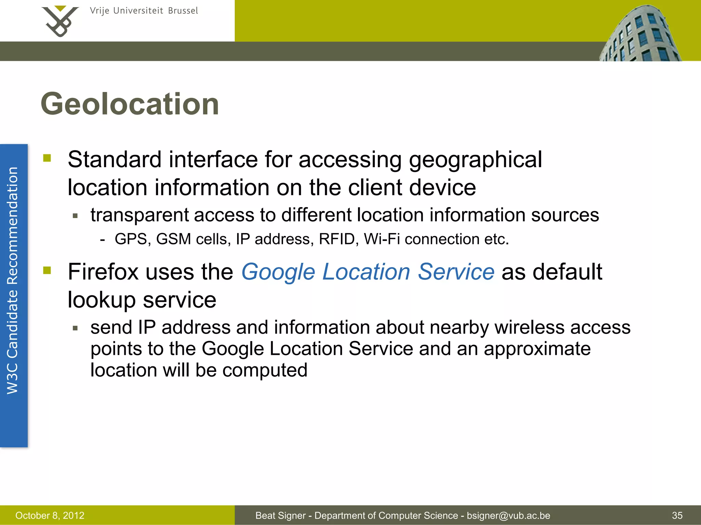The width and height of the screenshot is (701, 525).
Task: Click 'location will be computed' text line
Action: (x=199, y=370)
